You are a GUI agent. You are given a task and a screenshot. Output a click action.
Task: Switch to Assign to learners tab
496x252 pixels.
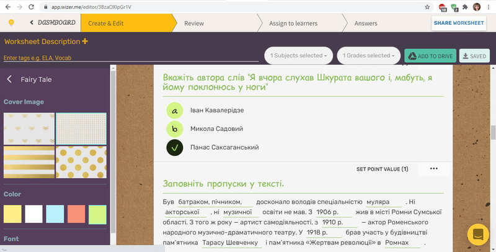(293, 24)
